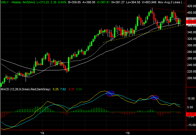Click the 240.00 price axis label
The width and height of the screenshot is (196, 135).
coord(192,65)
